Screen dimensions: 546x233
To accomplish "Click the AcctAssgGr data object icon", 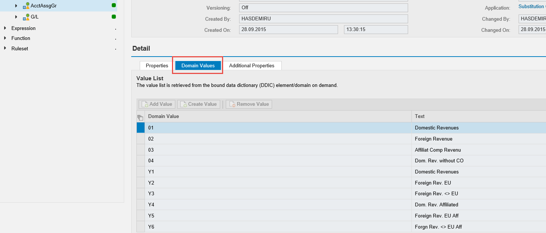I will coord(26,6).
